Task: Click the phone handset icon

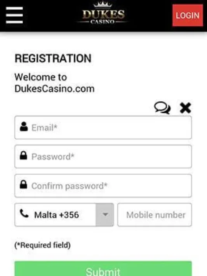Action: [x=24, y=214]
